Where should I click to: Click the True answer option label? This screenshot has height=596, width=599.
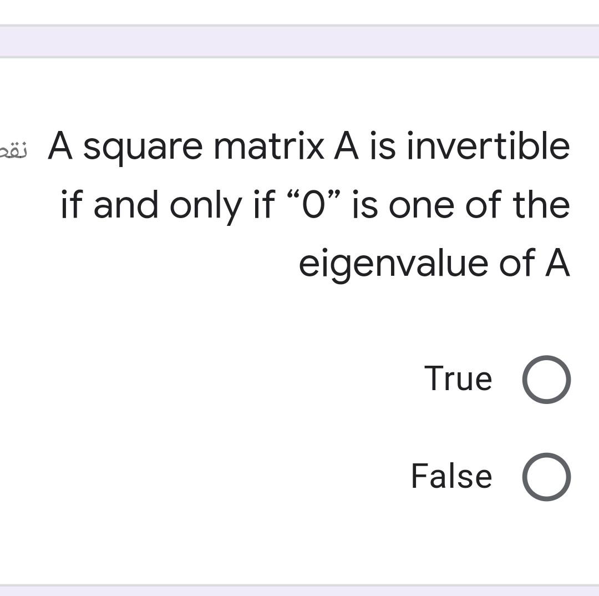pyautogui.click(x=458, y=379)
